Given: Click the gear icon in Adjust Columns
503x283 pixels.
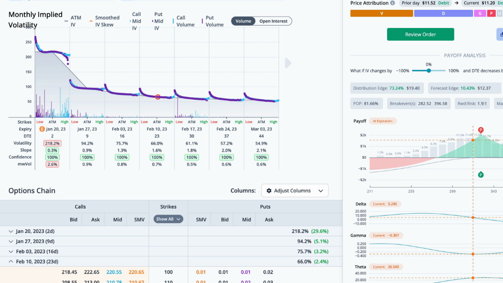Looking at the screenshot, I should point(269,191).
